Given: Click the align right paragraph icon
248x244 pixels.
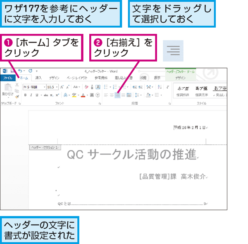Looking at the screenshot, I should (x=117, y=95).
